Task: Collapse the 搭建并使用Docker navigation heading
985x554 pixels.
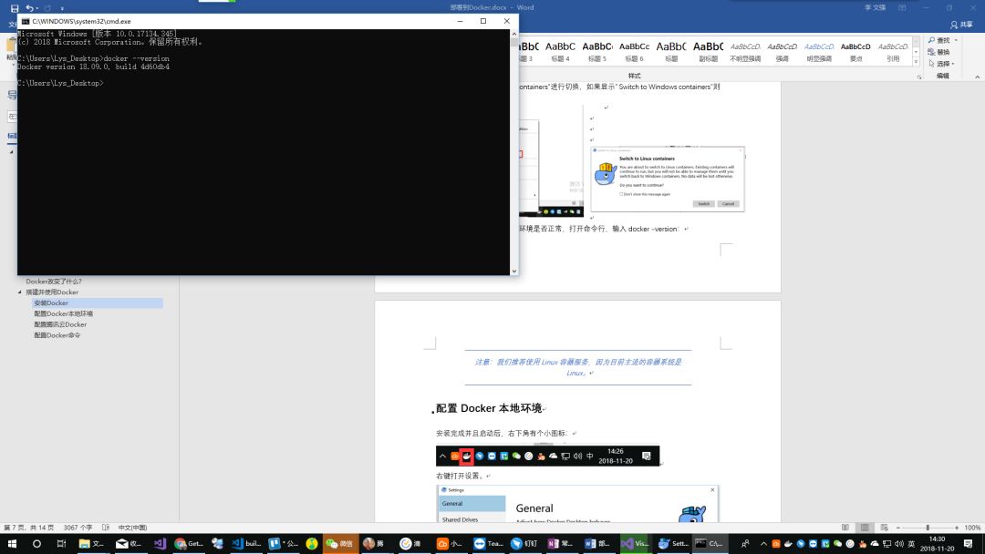Action: [x=19, y=292]
